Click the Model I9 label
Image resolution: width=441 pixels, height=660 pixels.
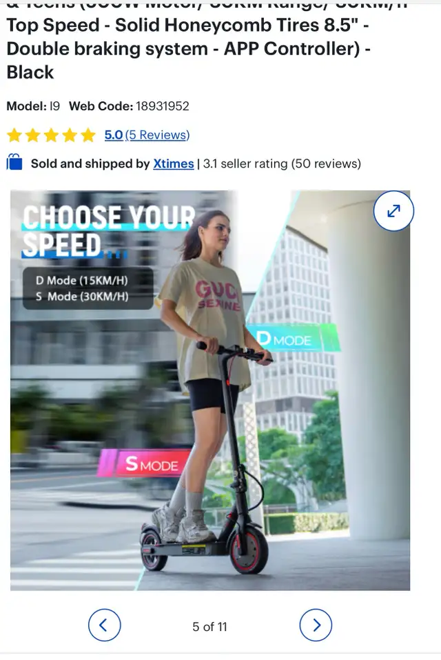coord(33,106)
